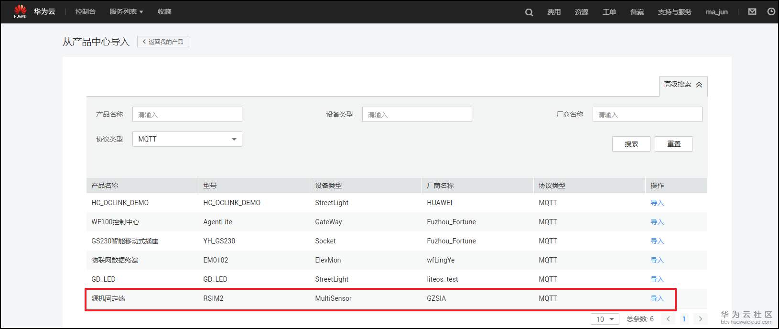This screenshot has width=779, height=329.
Task: Focus the 设备类型 input field
Action: point(417,114)
